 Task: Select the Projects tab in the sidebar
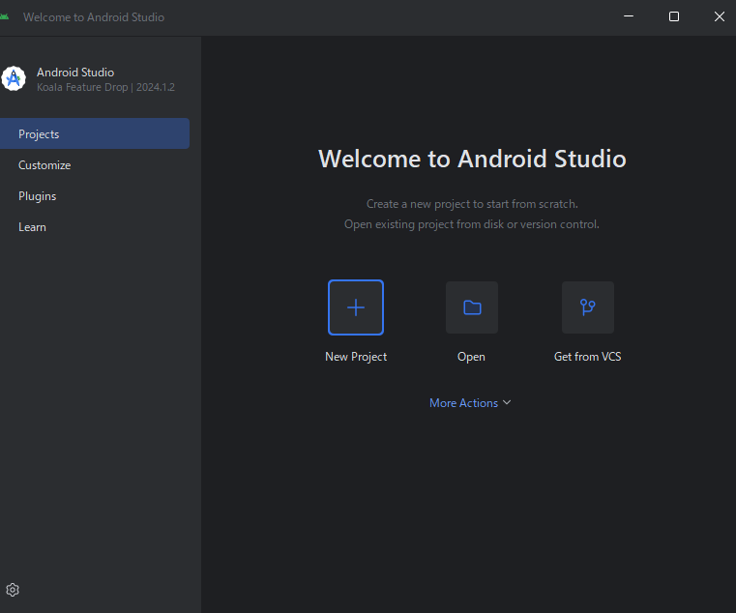[x=39, y=134]
